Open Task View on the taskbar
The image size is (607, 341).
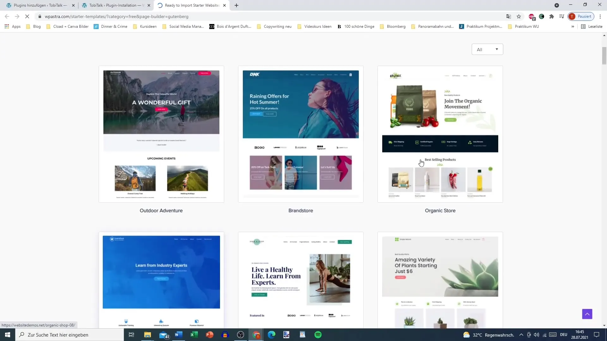[x=132, y=335]
